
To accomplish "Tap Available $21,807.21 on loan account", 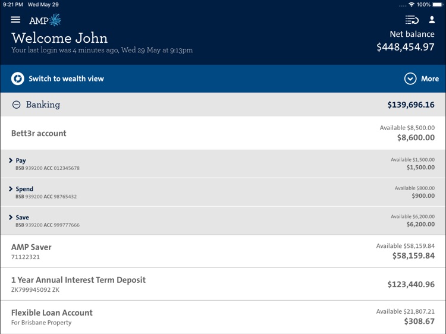I will [406, 311].
